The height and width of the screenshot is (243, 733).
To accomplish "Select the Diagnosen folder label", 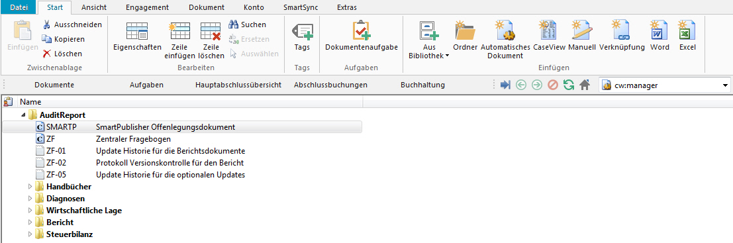I will tap(66, 199).
